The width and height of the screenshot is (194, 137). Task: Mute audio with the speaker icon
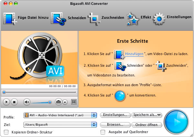(x=27, y=102)
